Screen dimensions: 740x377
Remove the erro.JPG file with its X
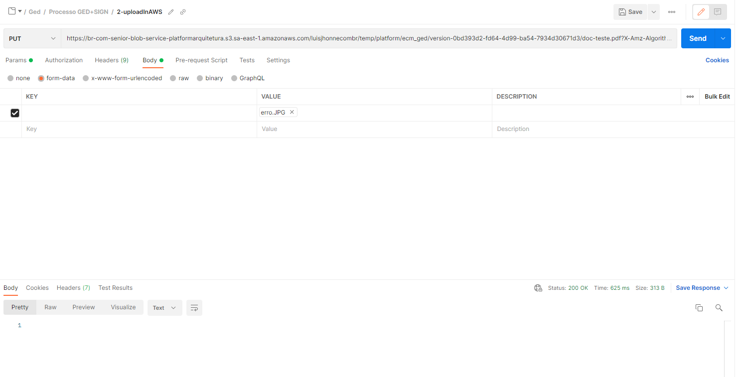tap(292, 113)
